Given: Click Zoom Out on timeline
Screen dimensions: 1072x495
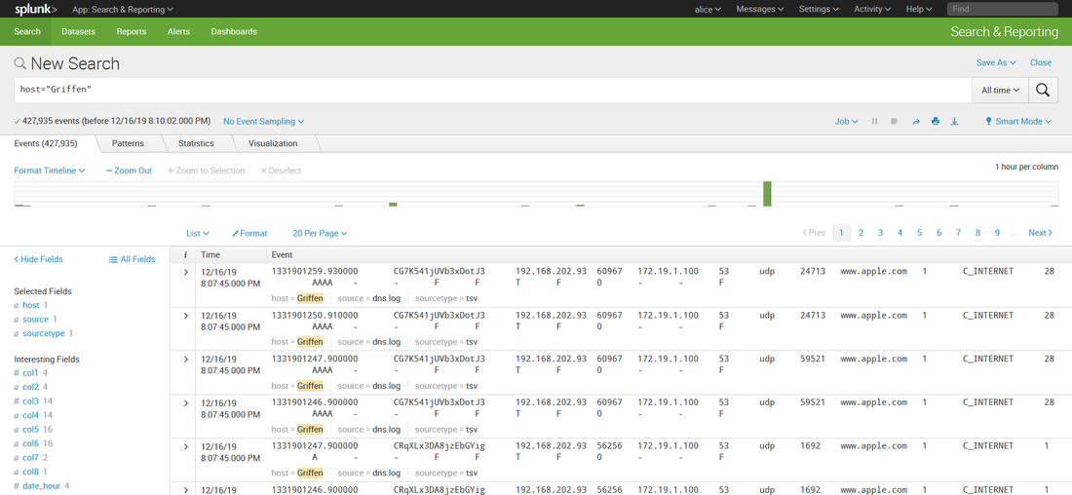Looking at the screenshot, I should pos(129,171).
